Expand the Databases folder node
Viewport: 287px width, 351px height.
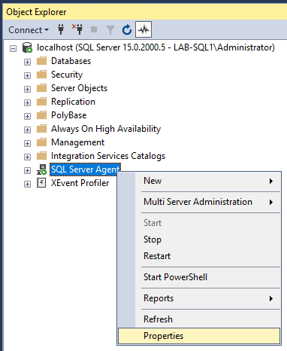coord(27,62)
